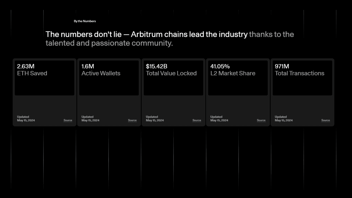The height and width of the screenshot is (198, 352).
Task: Click the "By the Numbers" section tag
Action: click(x=85, y=21)
